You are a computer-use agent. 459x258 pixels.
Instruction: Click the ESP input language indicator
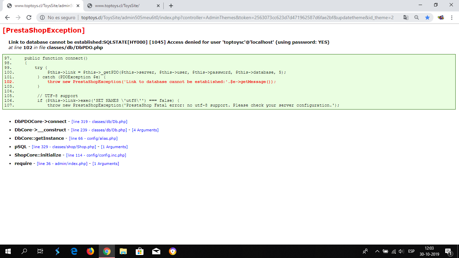411,251
